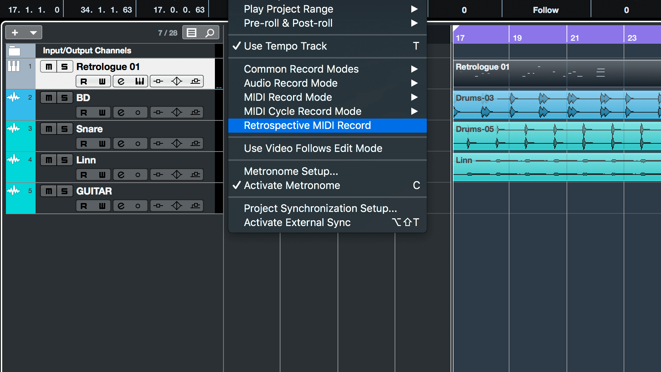The width and height of the screenshot is (661, 372).
Task: Click the Snare audio track waveform icon
Action: click(14, 129)
